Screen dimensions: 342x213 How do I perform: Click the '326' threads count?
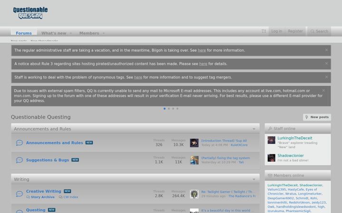click(x=159, y=145)
